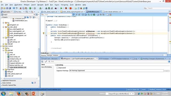Click the Open file folder icon
This screenshot has width=171, height=96.
(4, 8)
